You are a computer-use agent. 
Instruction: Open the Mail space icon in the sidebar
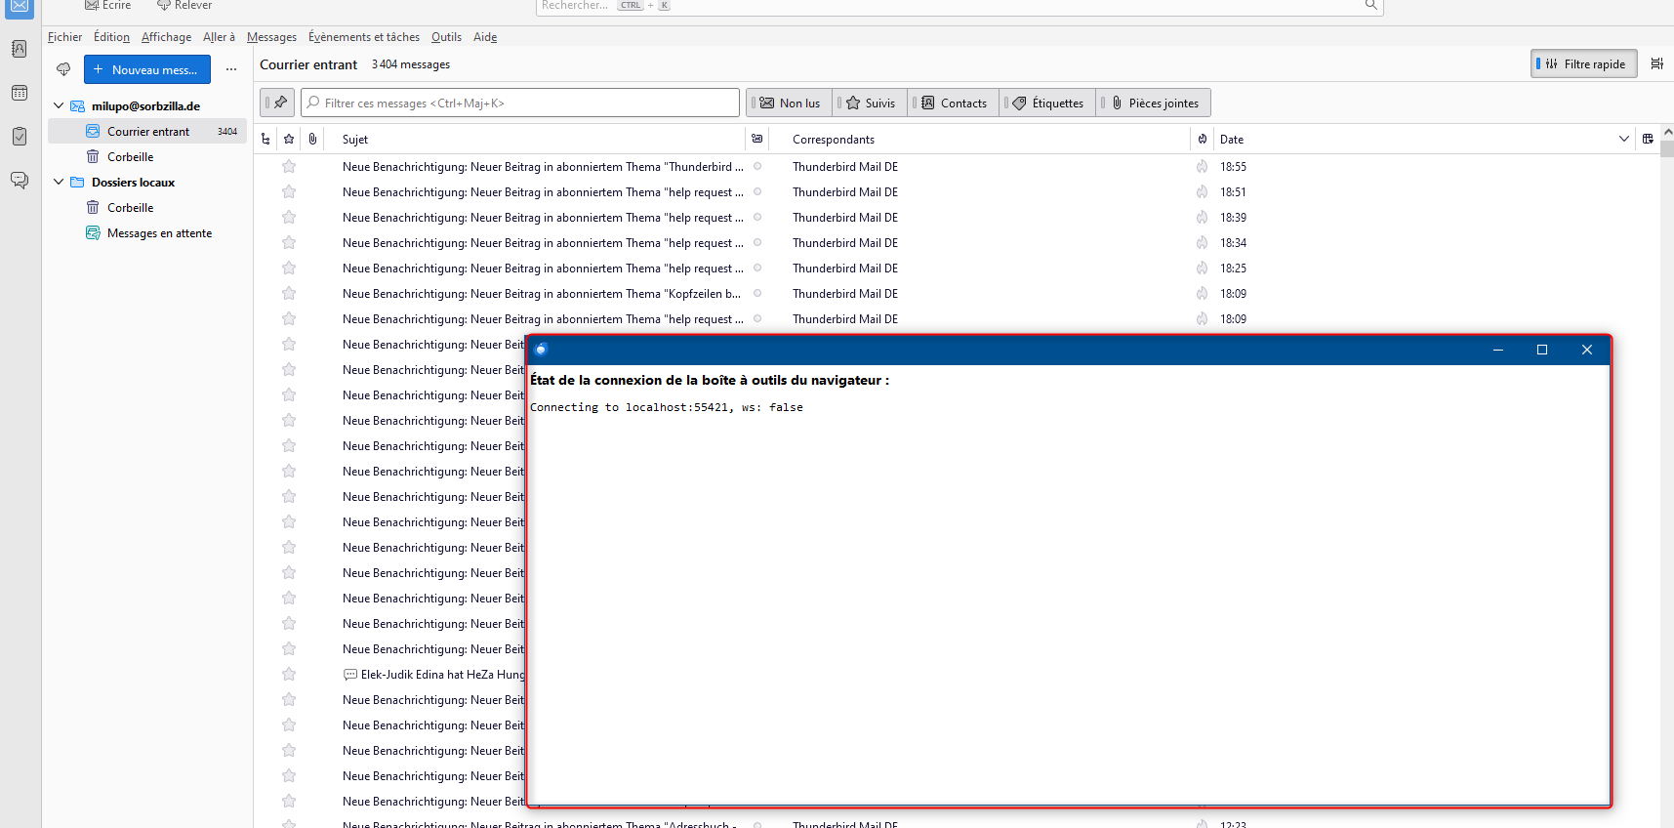[20, 7]
